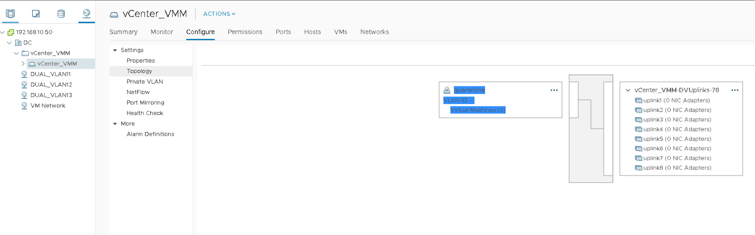The width and height of the screenshot is (755, 235).
Task: Switch to the Ports tab
Action: pyautogui.click(x=283, y=32)
